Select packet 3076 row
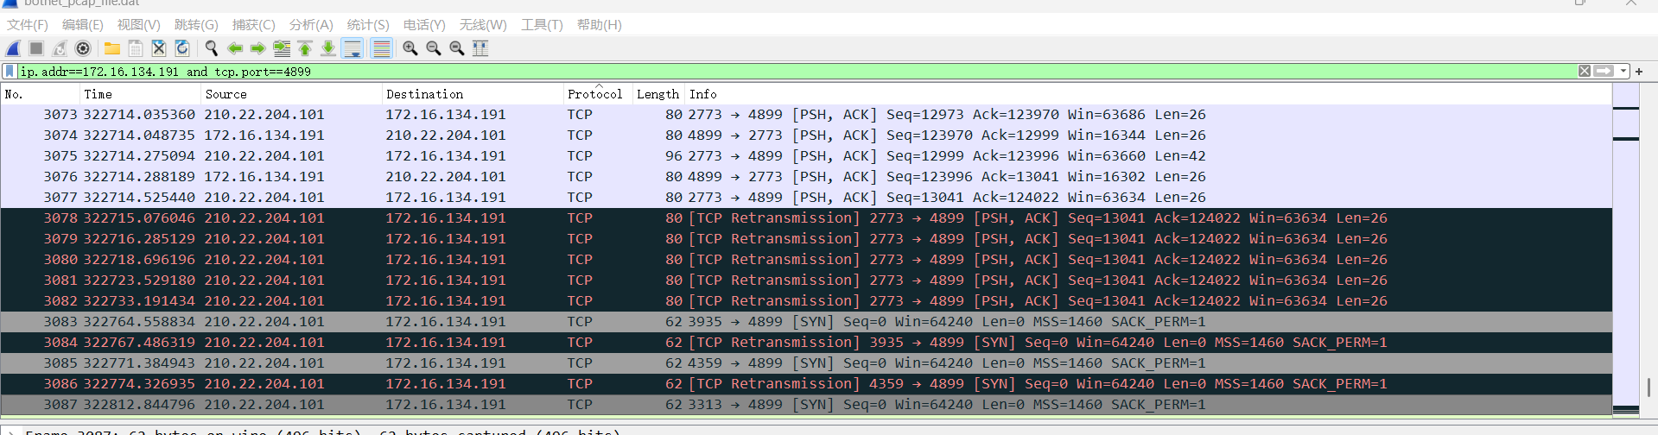 click(806, 177)
